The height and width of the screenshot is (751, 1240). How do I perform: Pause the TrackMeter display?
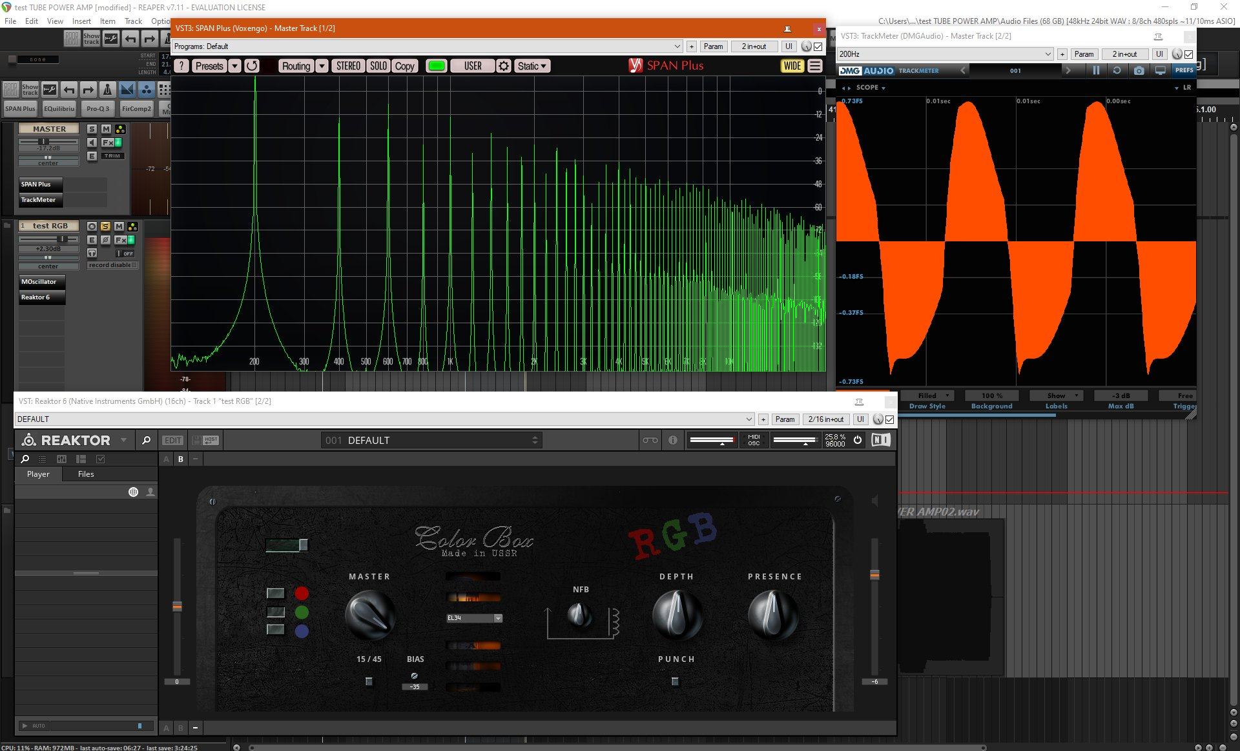point(1096,70)
